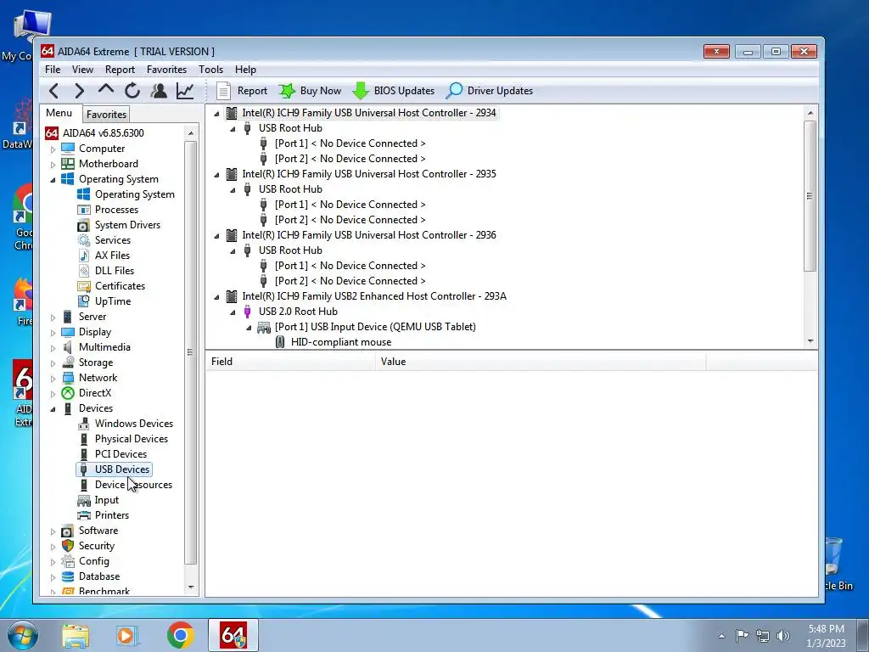The height and width of the screenshot is (652, 869).
Task: Expand the Server tree node
Action: tap(53, 318)
